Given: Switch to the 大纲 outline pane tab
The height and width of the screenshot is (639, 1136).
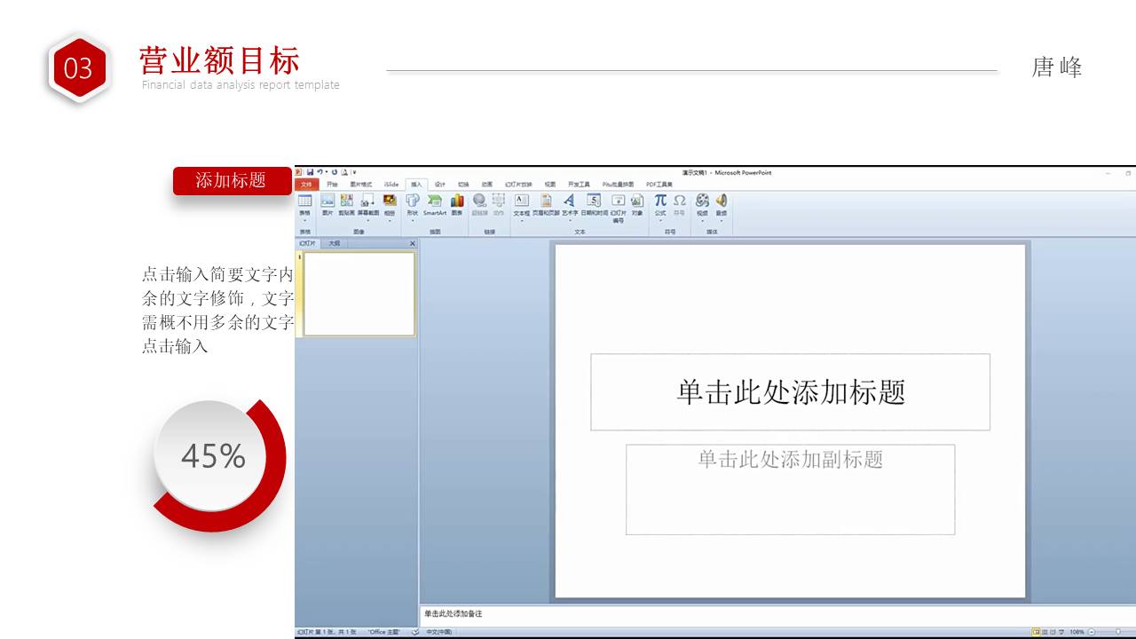Looking at the screenshot, I should 335,243.
